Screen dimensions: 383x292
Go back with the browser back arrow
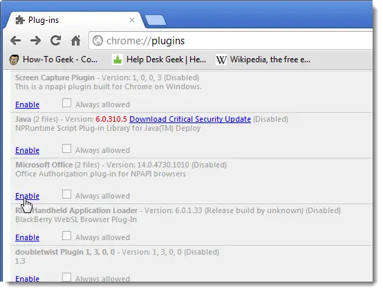coord(16,40)
